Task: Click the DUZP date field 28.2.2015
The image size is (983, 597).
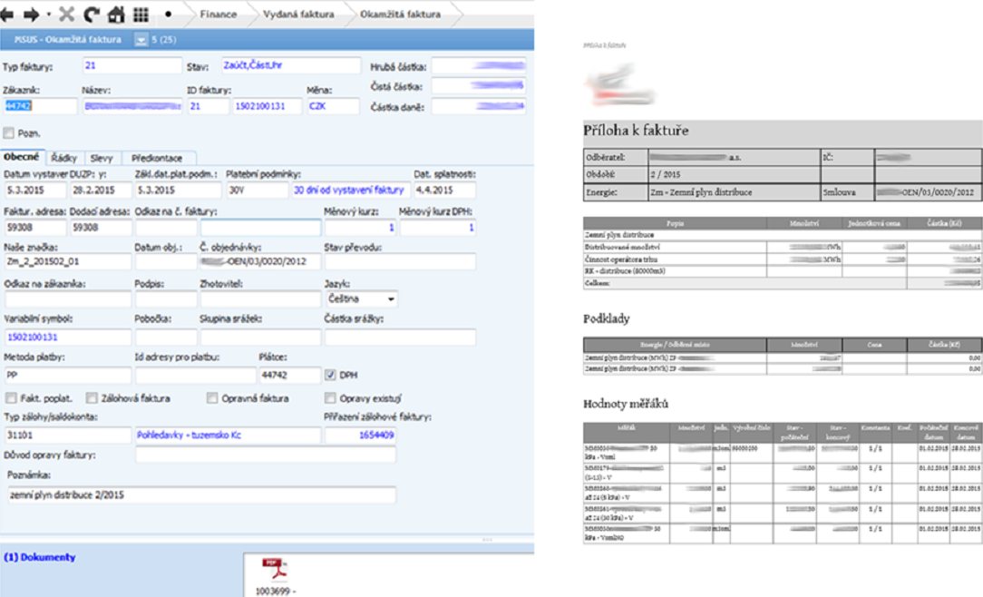Action: (101, 190)
